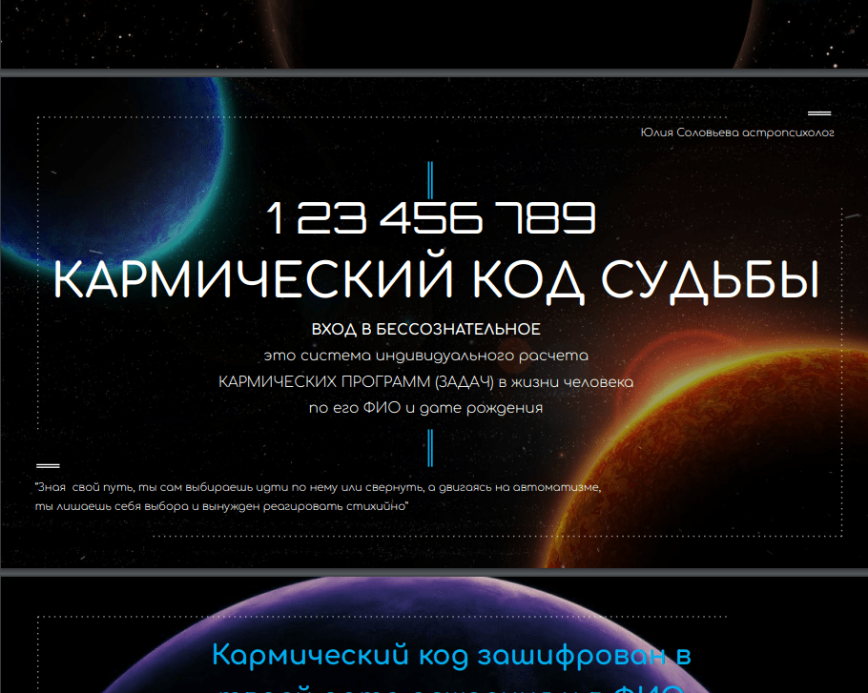Click the line "это система индивидуального расчета"

coord(425,356)
